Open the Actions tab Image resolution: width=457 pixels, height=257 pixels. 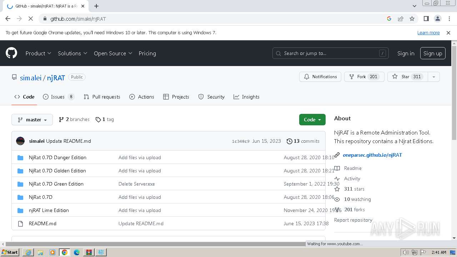click(142, 97)
